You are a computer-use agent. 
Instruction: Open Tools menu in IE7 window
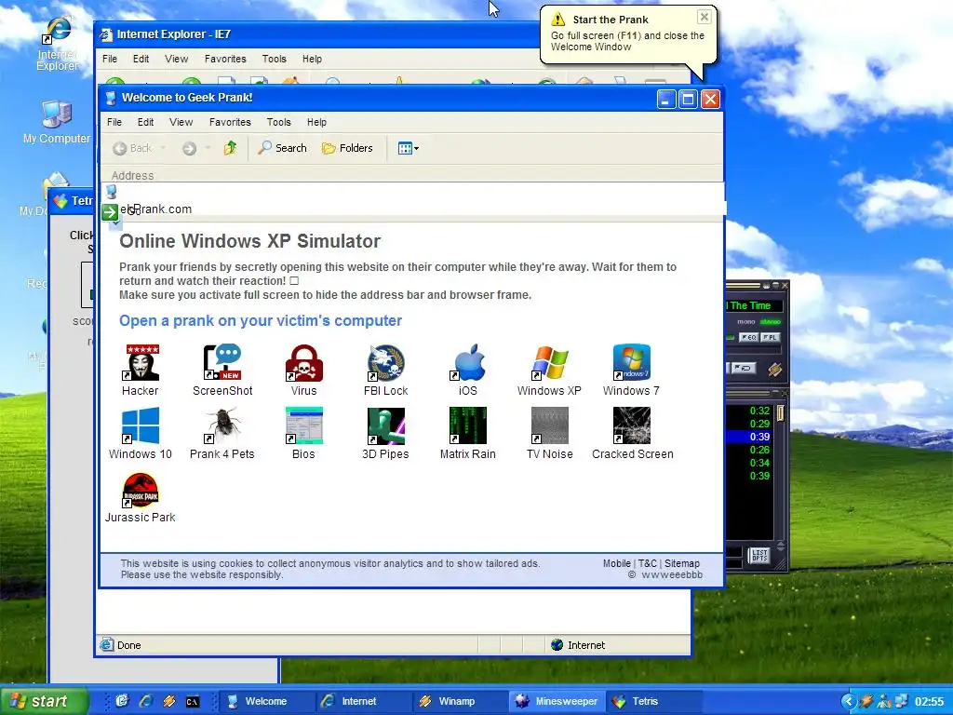274,59
